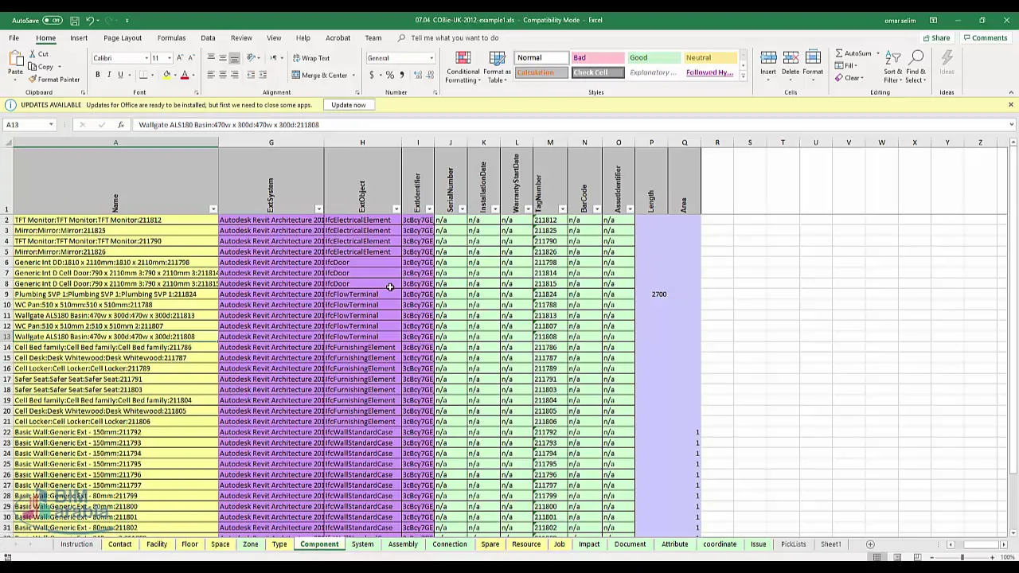
Task: Open the Type worksheet tab
Action: tap(279, 544)
